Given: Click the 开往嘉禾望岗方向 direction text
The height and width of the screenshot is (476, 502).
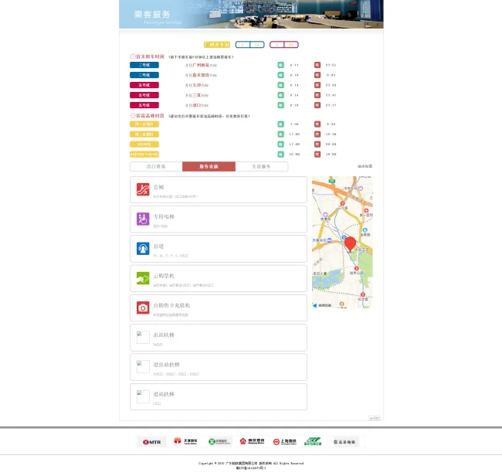Looking at the screenshot, I should [x=201, y=75].
